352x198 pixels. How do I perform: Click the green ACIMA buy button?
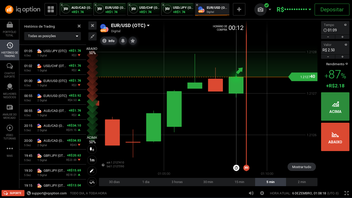pyautogui.click(x=335, y=106)
